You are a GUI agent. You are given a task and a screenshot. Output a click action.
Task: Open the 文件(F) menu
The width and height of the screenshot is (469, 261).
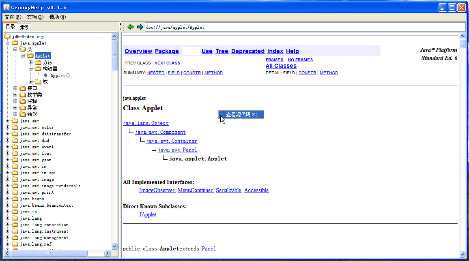point(13,17)
